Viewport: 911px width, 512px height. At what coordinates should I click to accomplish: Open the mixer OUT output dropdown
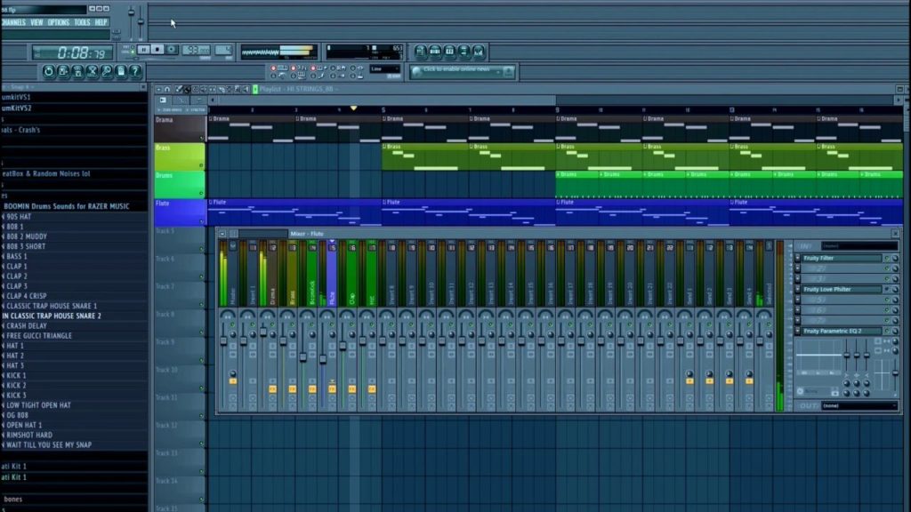tap(859, 405)
